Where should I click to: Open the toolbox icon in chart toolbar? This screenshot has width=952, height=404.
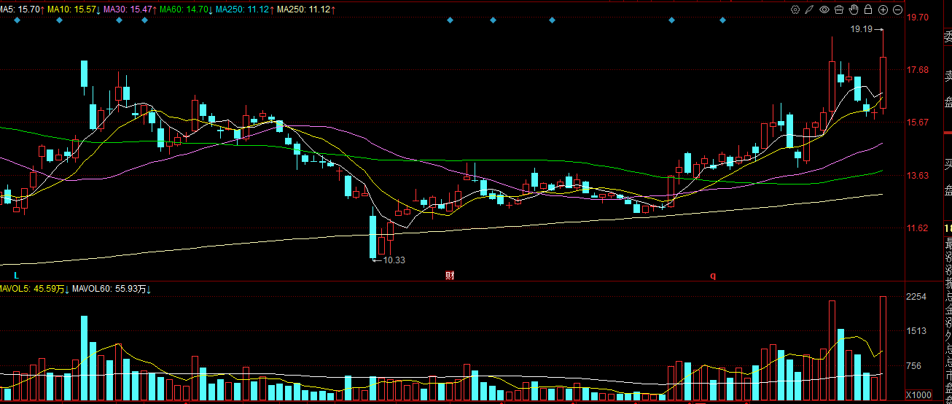click(x=839, y=9)
